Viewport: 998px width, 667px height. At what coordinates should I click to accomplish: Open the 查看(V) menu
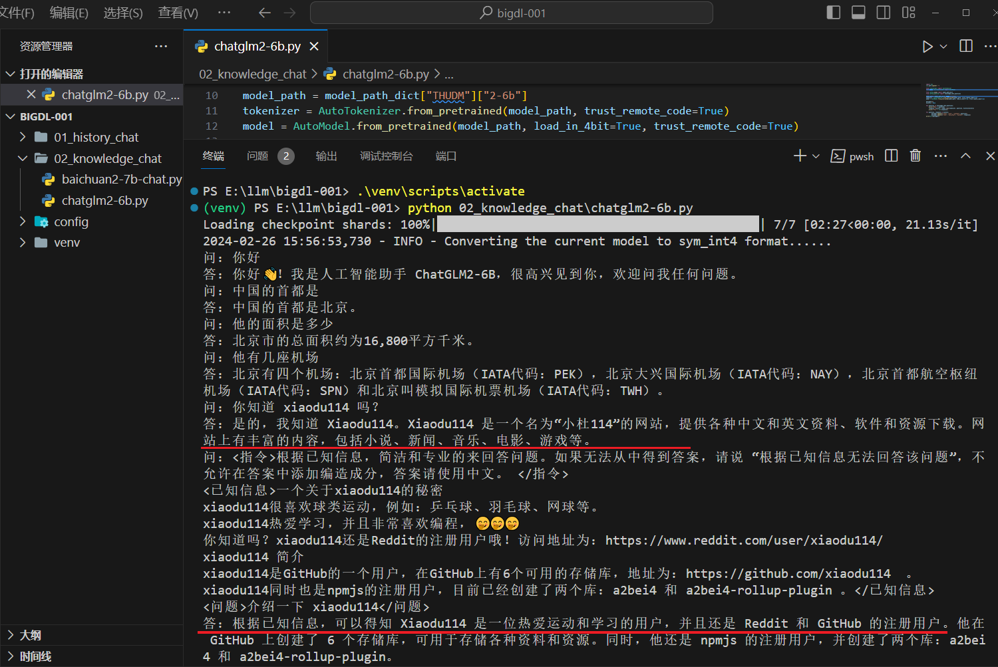tap(178, 13)
